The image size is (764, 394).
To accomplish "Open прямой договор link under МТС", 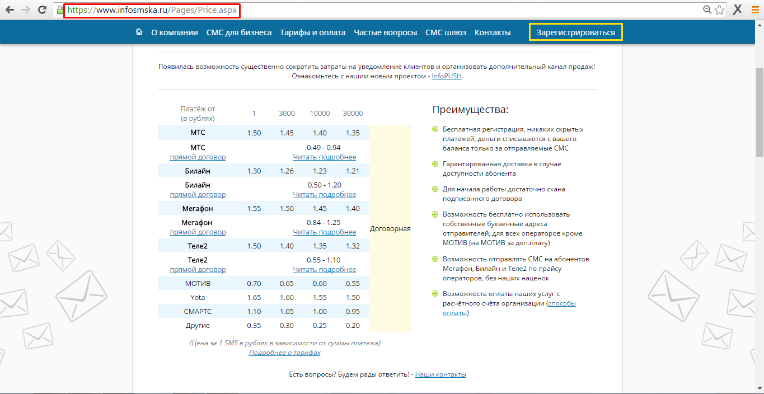I will [x=198, y=157].
